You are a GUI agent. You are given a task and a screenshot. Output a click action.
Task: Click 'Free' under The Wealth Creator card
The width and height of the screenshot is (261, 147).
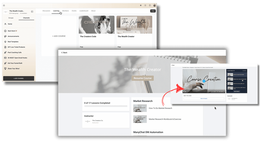point(119,47)
